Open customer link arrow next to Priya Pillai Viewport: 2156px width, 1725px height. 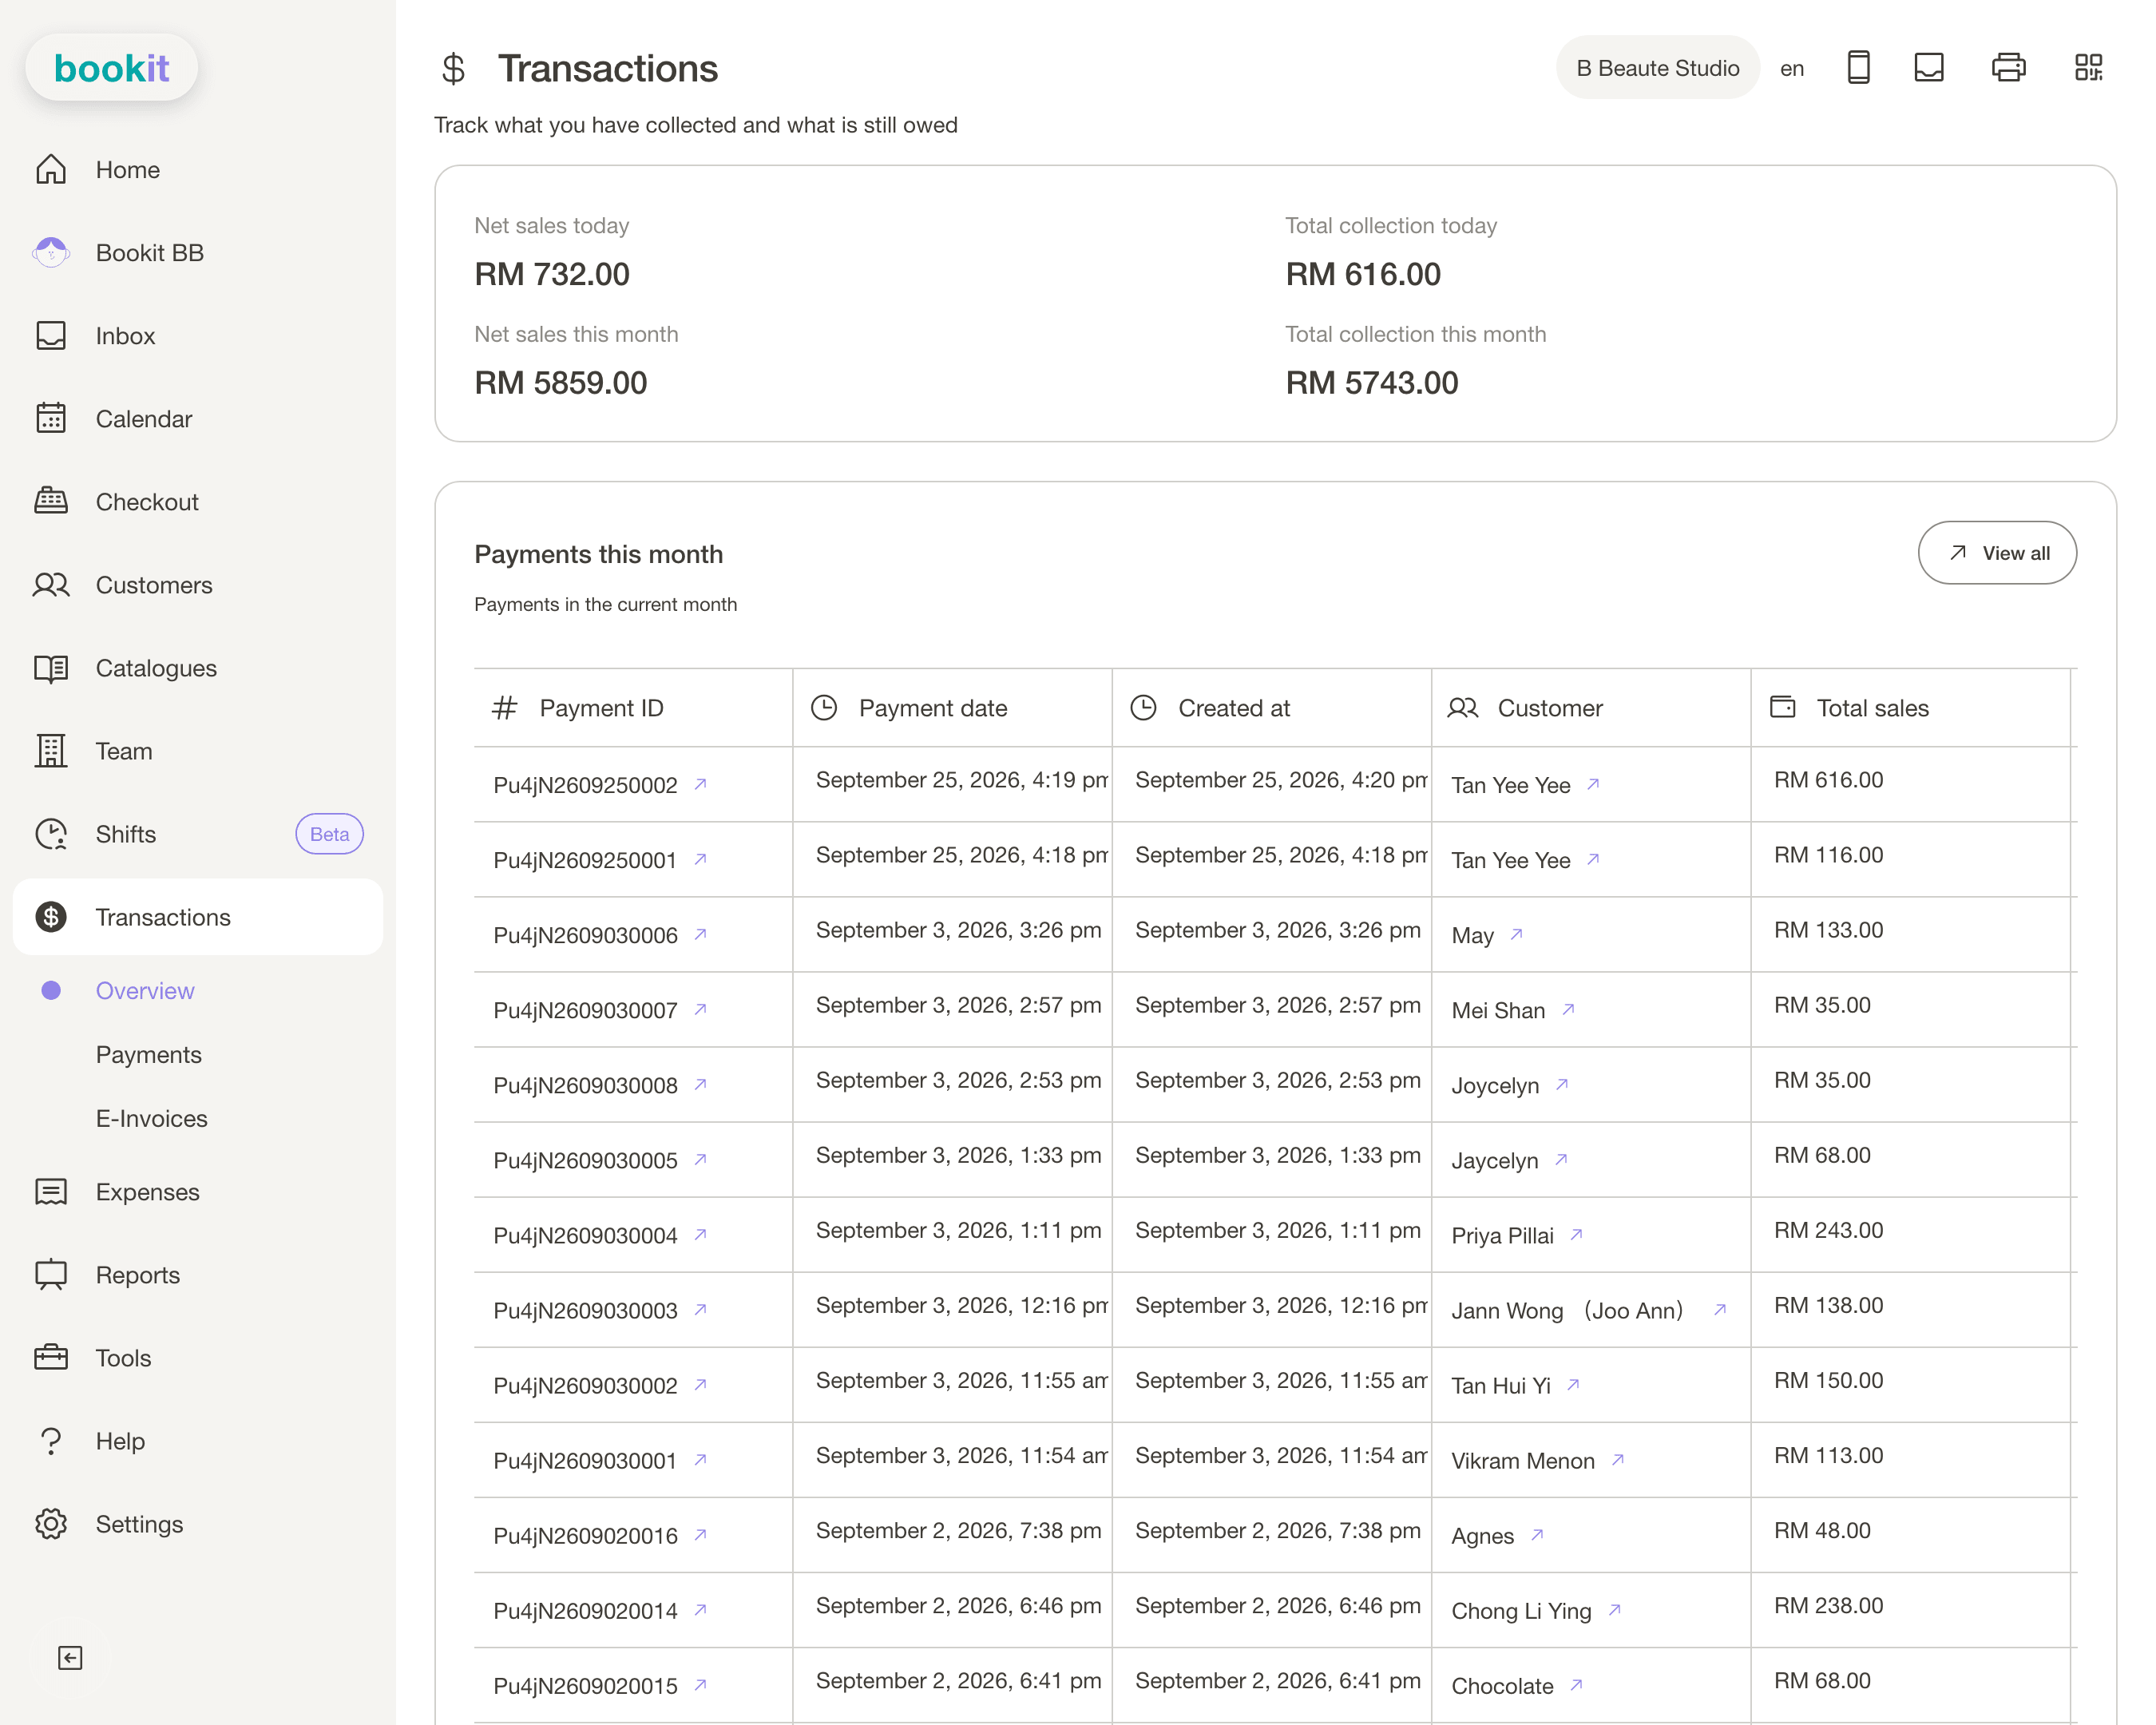pos(1577,1234)
